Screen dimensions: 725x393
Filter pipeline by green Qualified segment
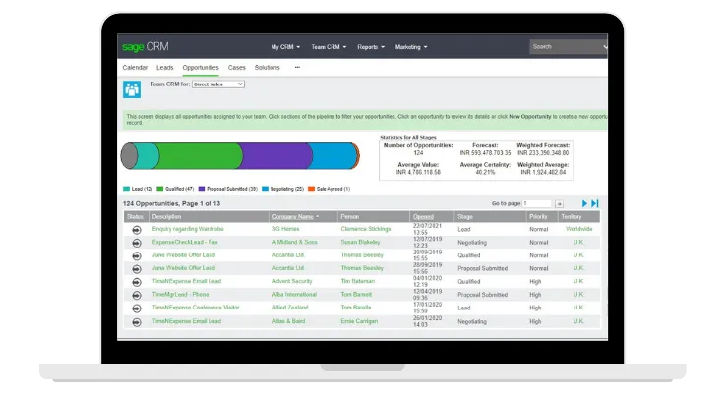[x=201, y=156]
